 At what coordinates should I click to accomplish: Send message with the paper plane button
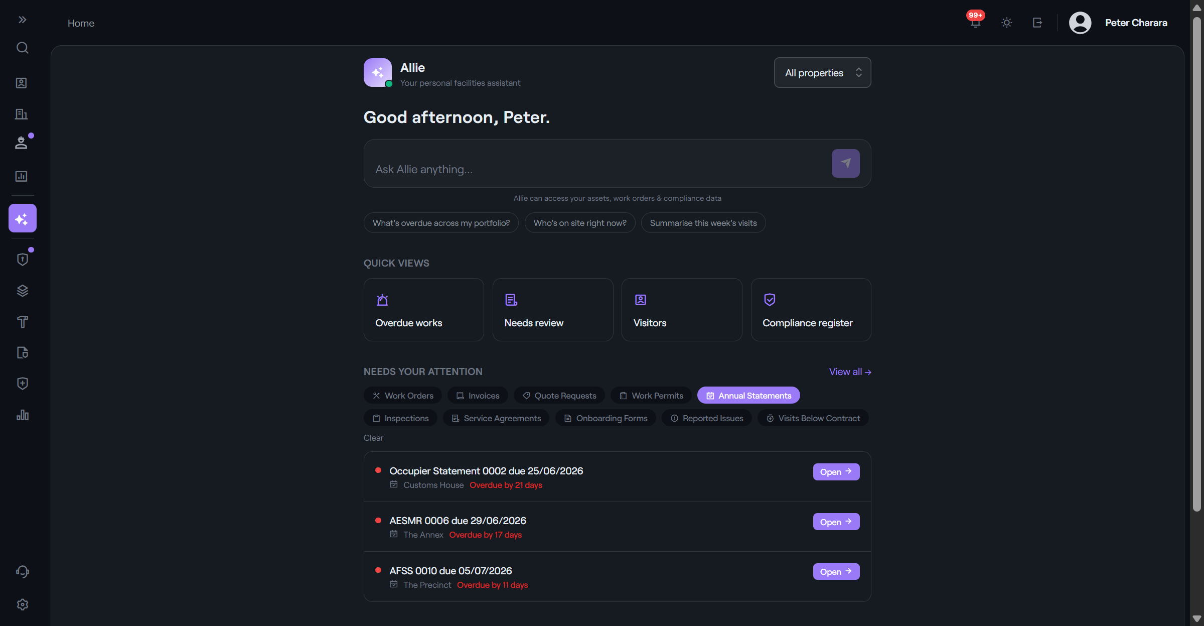click(845, 163)
